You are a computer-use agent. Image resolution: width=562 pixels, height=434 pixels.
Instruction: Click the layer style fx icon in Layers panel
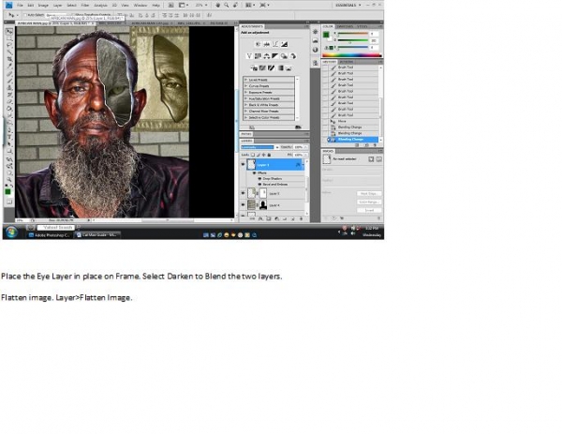tap(260, 218)
